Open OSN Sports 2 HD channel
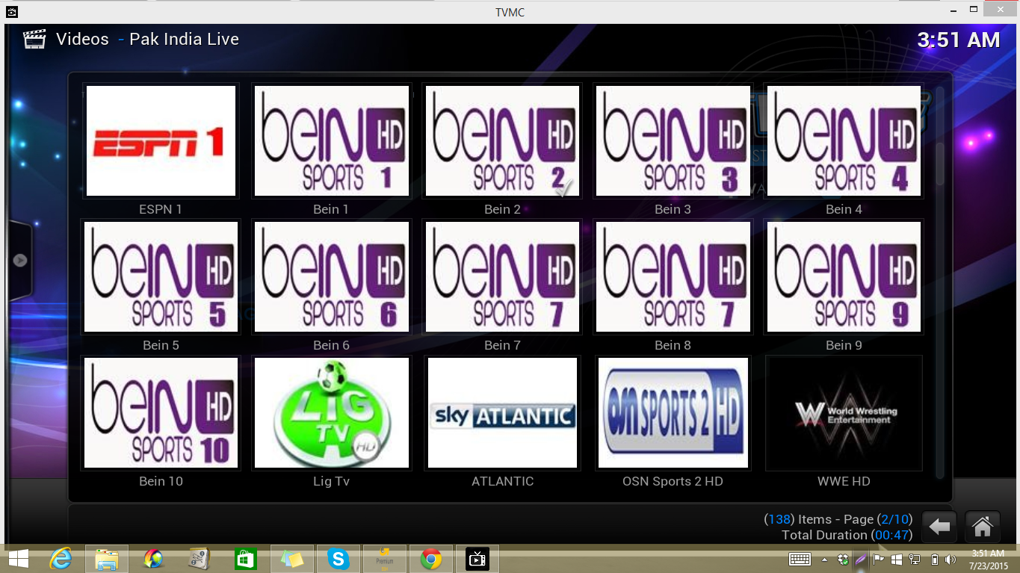Screen dimensions: 1020x573 click(x=673, y=412)
